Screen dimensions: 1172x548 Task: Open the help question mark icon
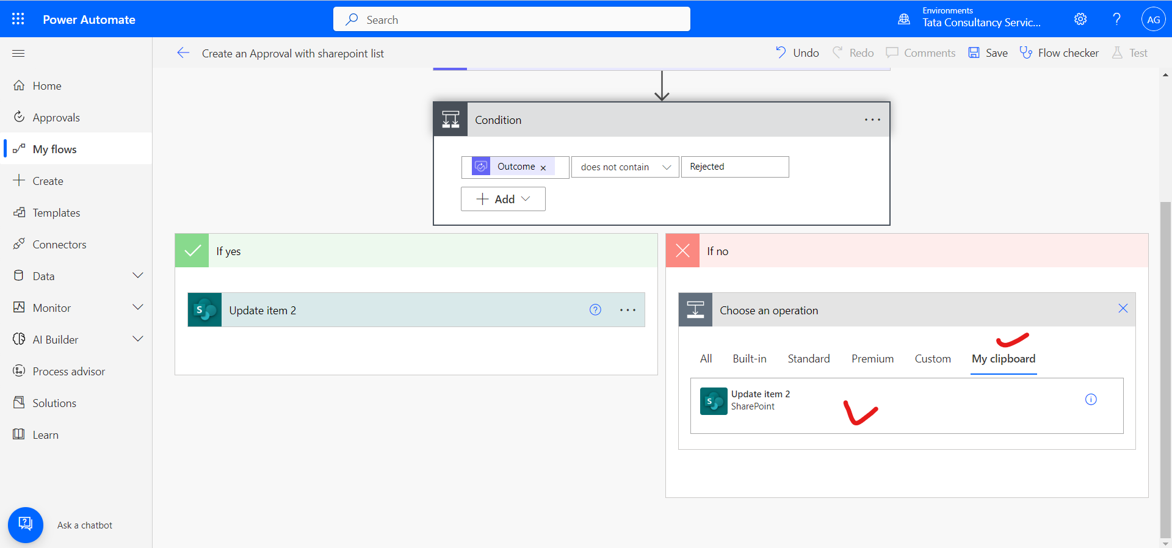(1116, 19)
